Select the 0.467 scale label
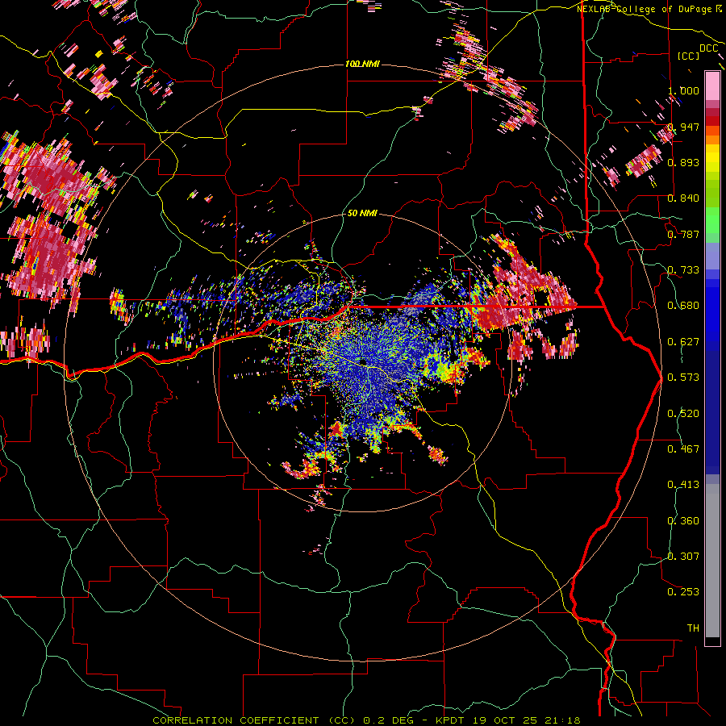Screen dimensions: 726x726 (x=683, y=449)
